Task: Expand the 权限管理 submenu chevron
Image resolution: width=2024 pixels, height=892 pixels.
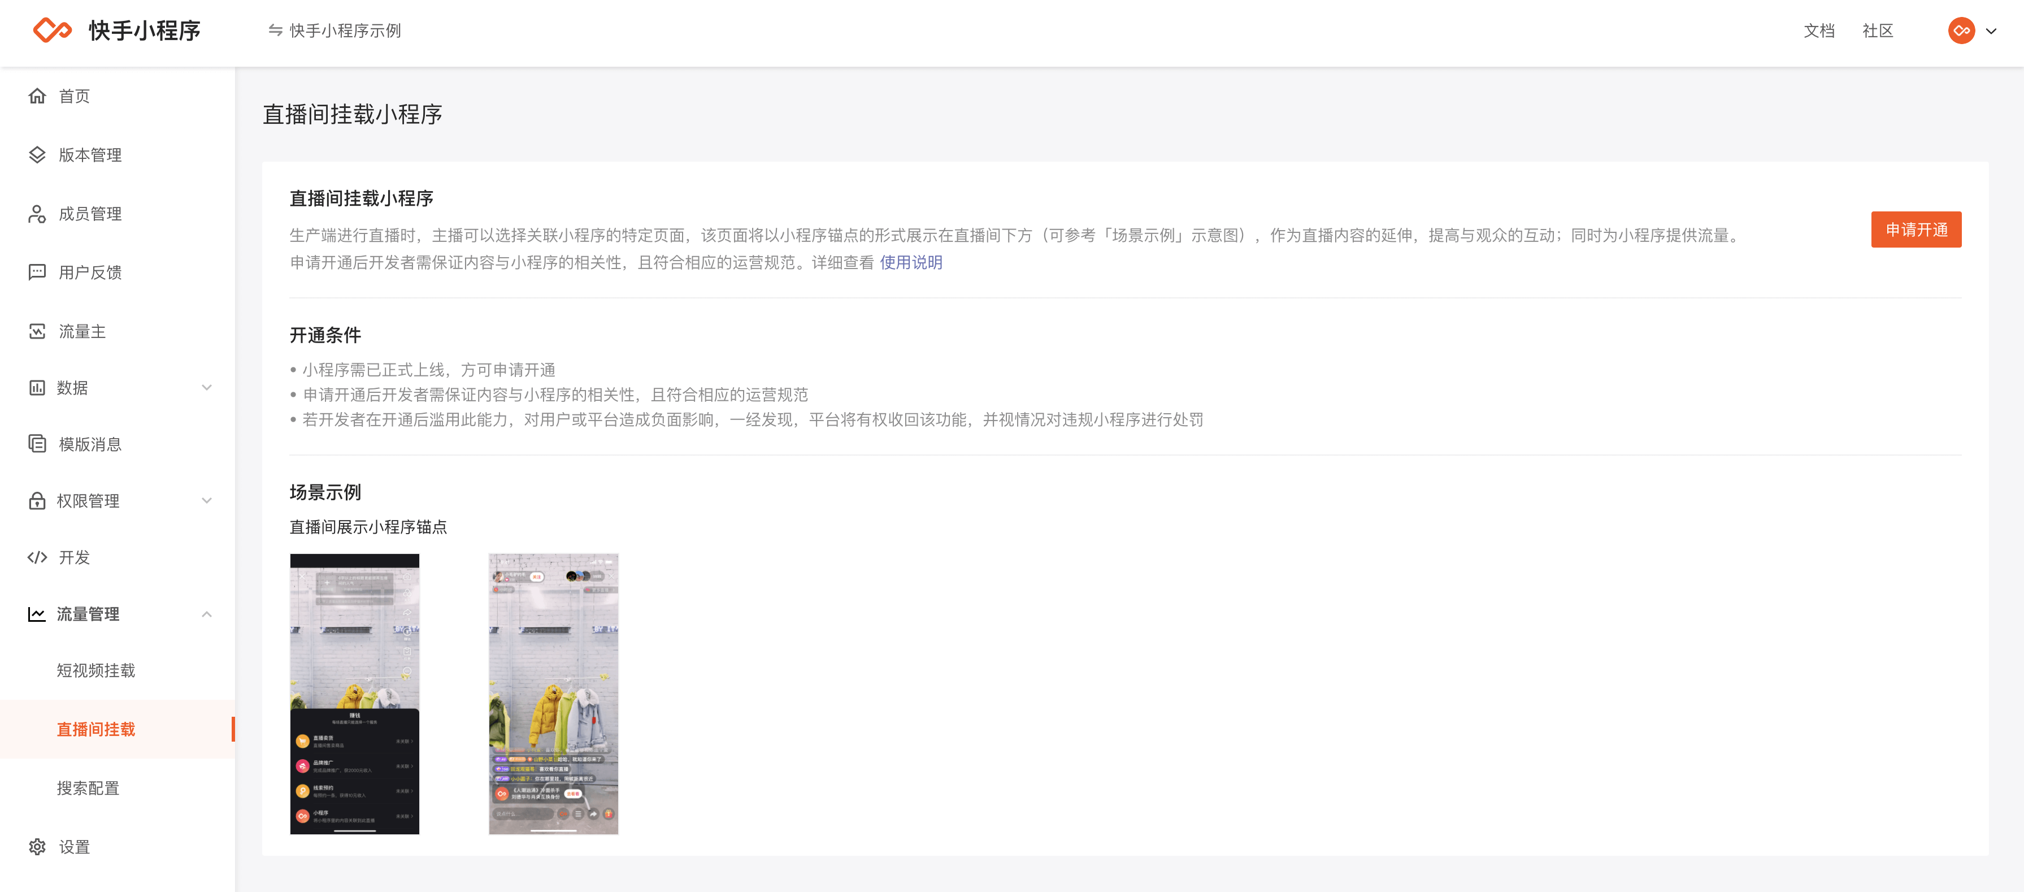Action: point(207,501)
